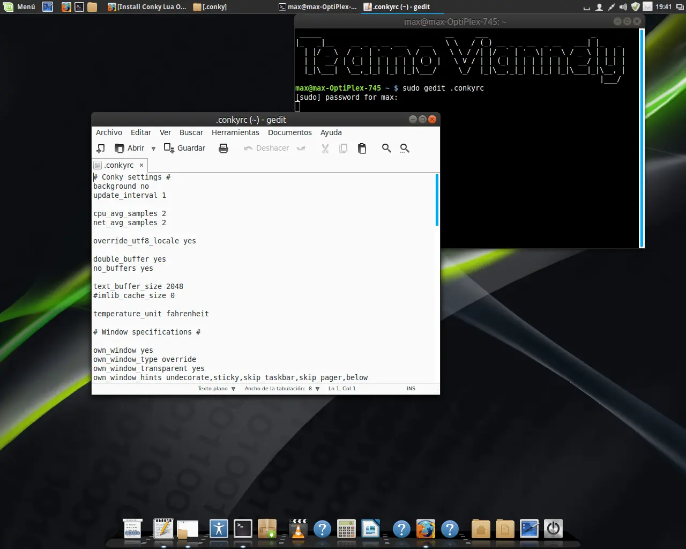Image resolution: width=686 pixels, height=549 pixels.
Task: Click the Print icon in gedit toolbar
Action: (223, 148)
